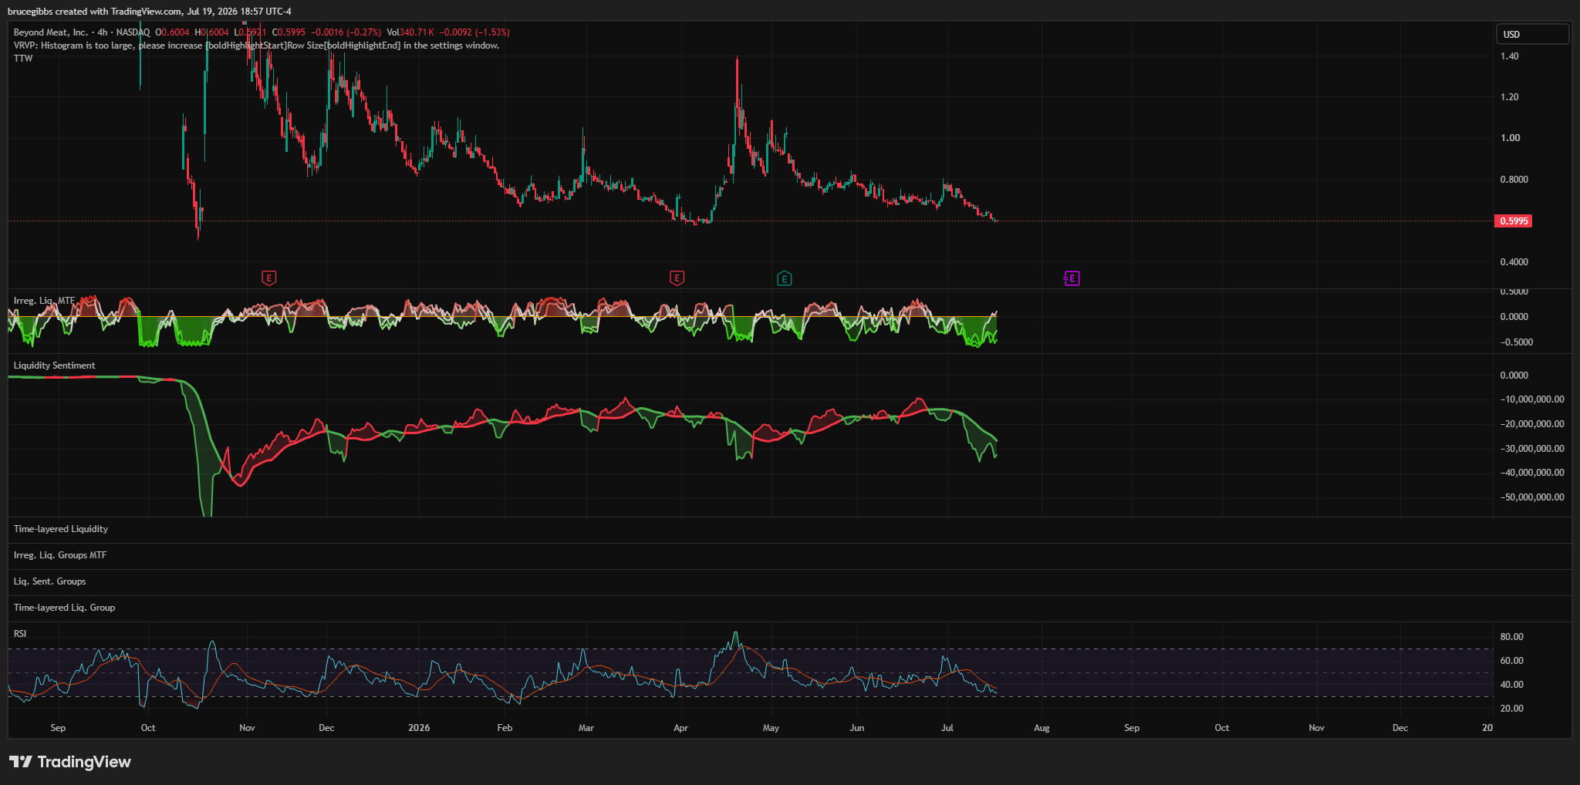The image size is (1580, 785).
Task: Click the 40.00 RSI axis level
Action: pos(1511,685)
